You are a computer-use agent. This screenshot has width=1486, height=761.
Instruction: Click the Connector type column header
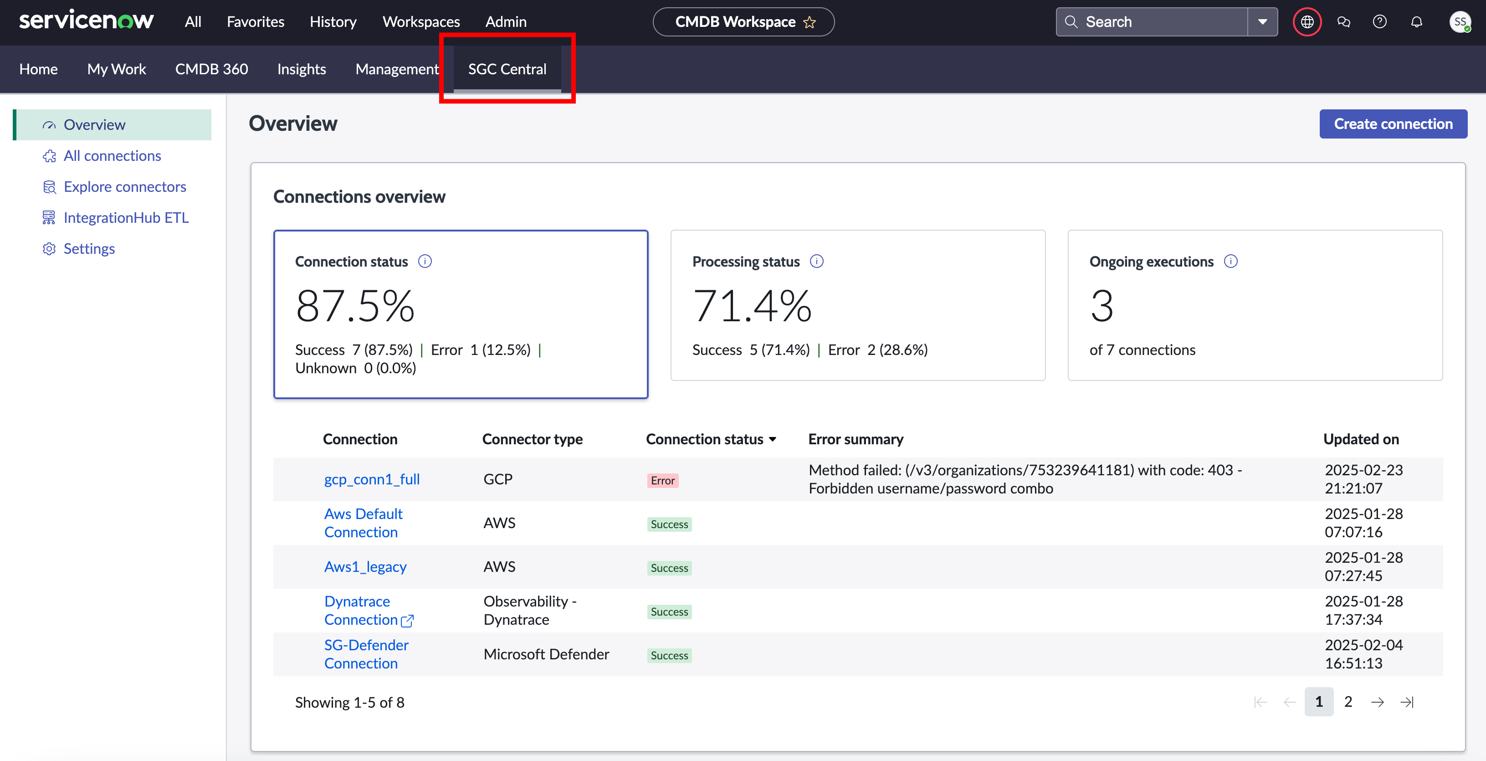tap(532, 440)
